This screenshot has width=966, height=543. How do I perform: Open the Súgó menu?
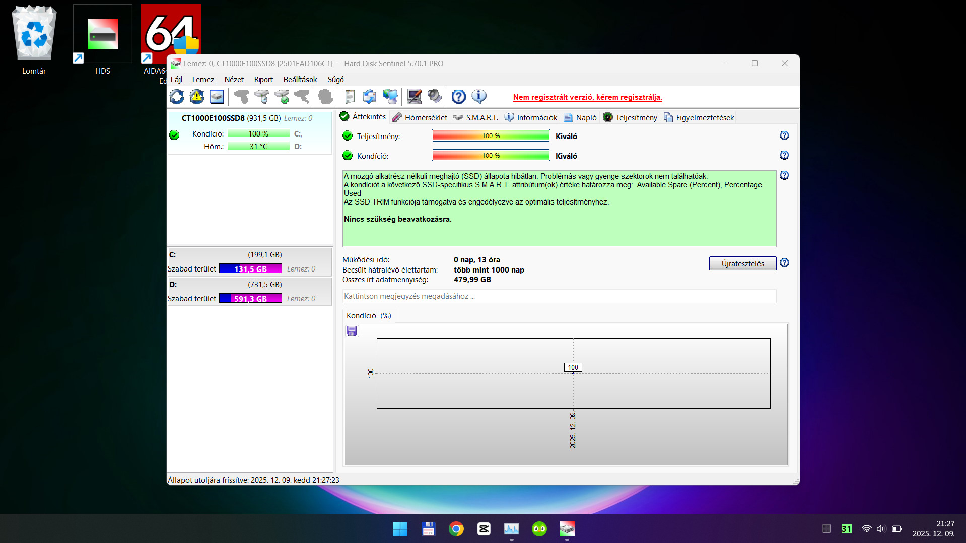point(336,80)
